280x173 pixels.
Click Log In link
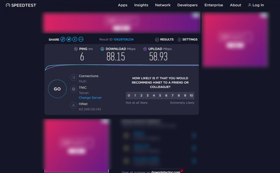258,5
